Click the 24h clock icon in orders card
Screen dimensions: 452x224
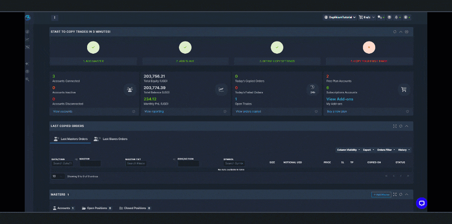[312, 89]
